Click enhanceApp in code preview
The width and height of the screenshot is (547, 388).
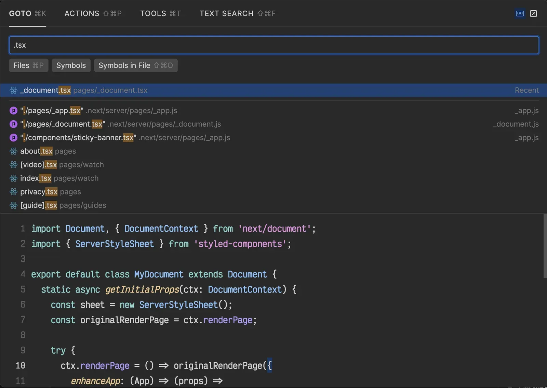pyautogui.click(x=95, y=381)
